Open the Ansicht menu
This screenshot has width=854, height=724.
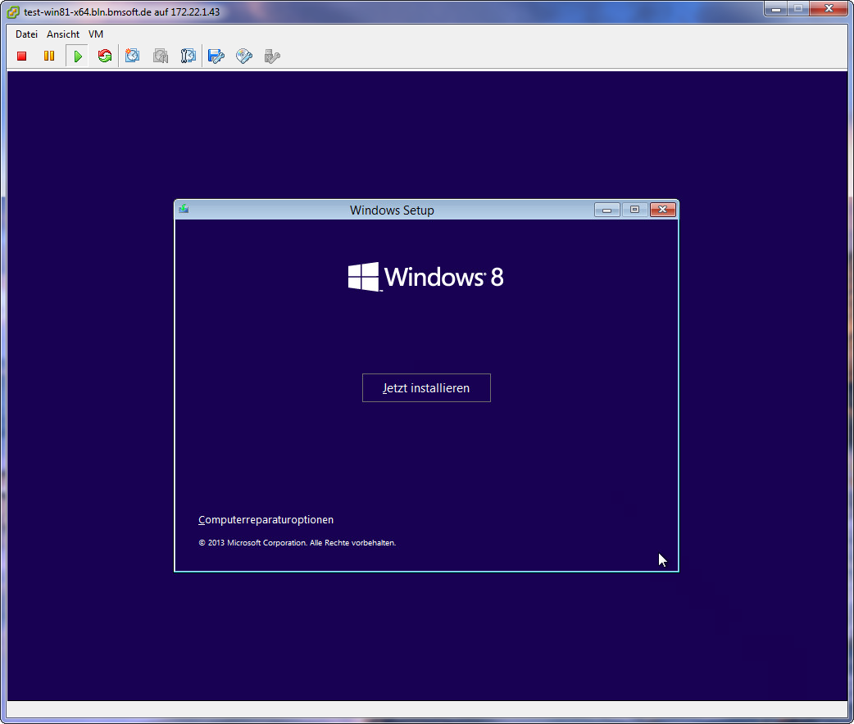tap(63, 34)
